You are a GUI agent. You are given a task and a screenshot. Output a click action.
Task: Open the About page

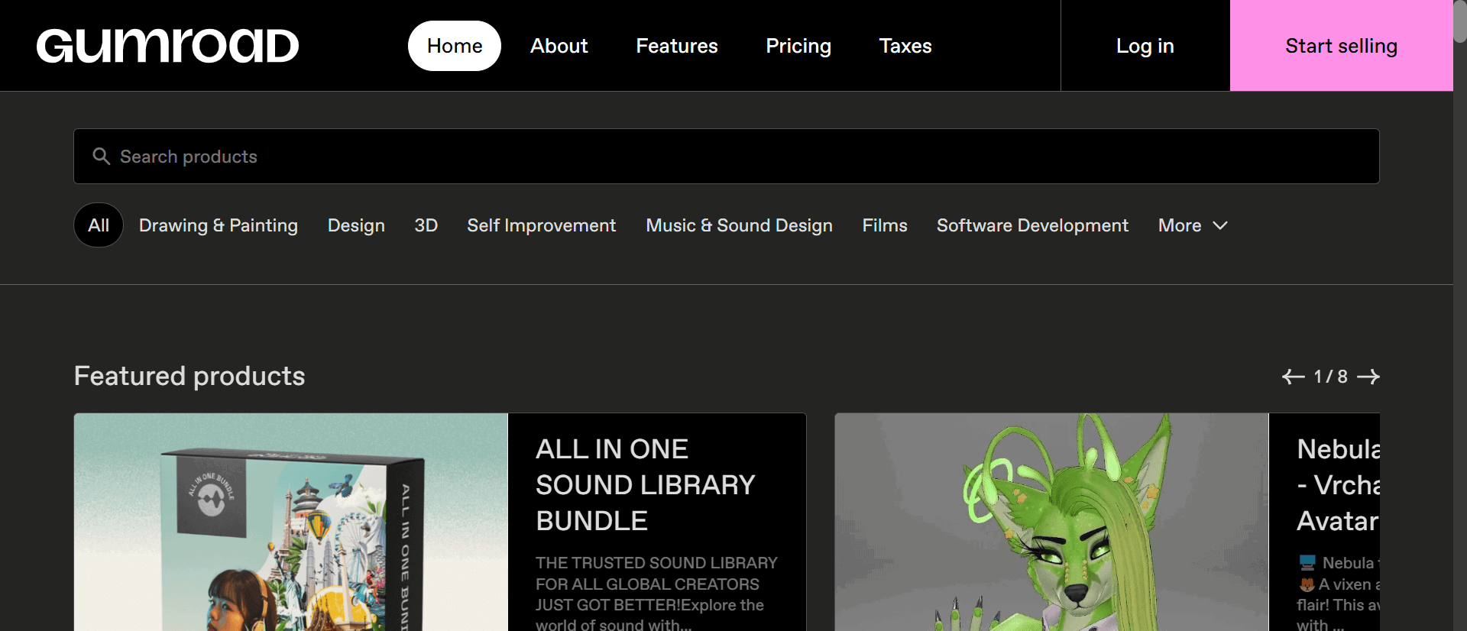click(559, 46)
